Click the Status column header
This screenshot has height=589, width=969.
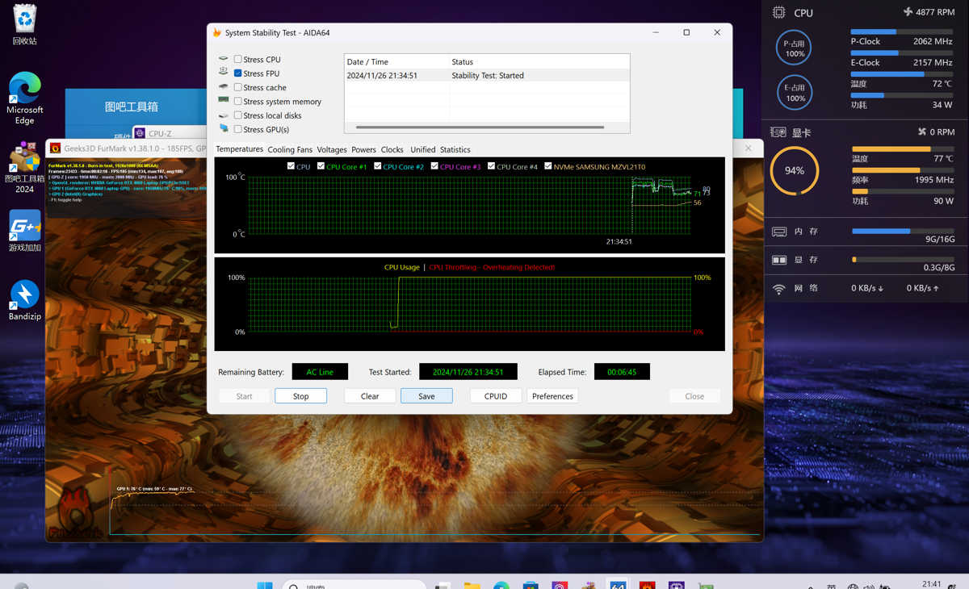pos(539,61)
